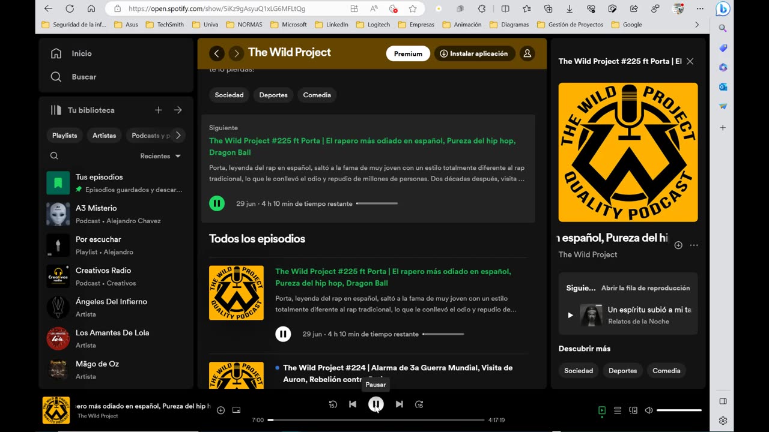Seek on the playback progress bar
The image size is (769, 432).
(375, 420)
